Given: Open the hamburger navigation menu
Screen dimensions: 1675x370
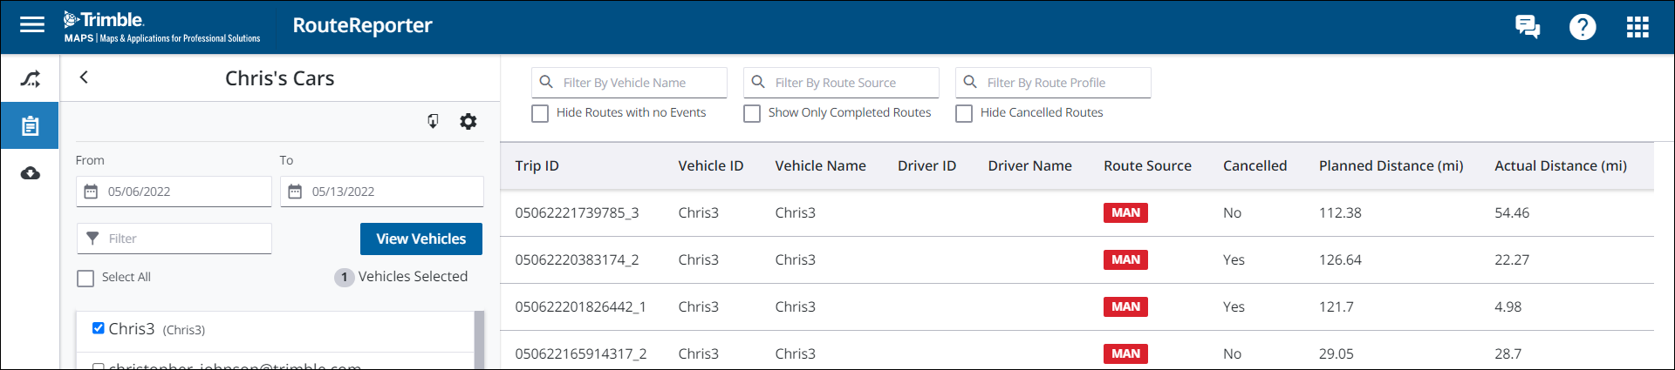Looking at the screenshot, I should [32, 25].
